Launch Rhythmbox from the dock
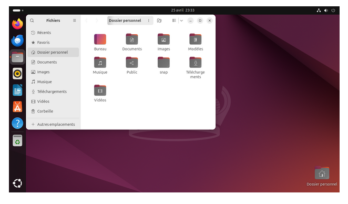 click(17, 74)
